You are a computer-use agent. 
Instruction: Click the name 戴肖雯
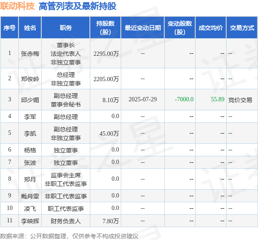pyautogui.click(x=30, y=196)
